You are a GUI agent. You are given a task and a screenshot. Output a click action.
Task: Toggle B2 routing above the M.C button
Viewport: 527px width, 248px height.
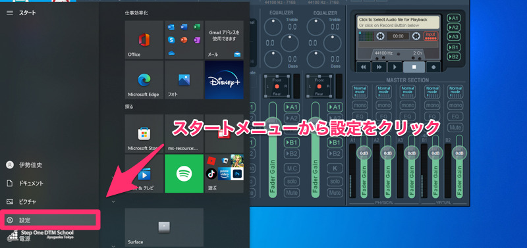click(x=292, y=154)
